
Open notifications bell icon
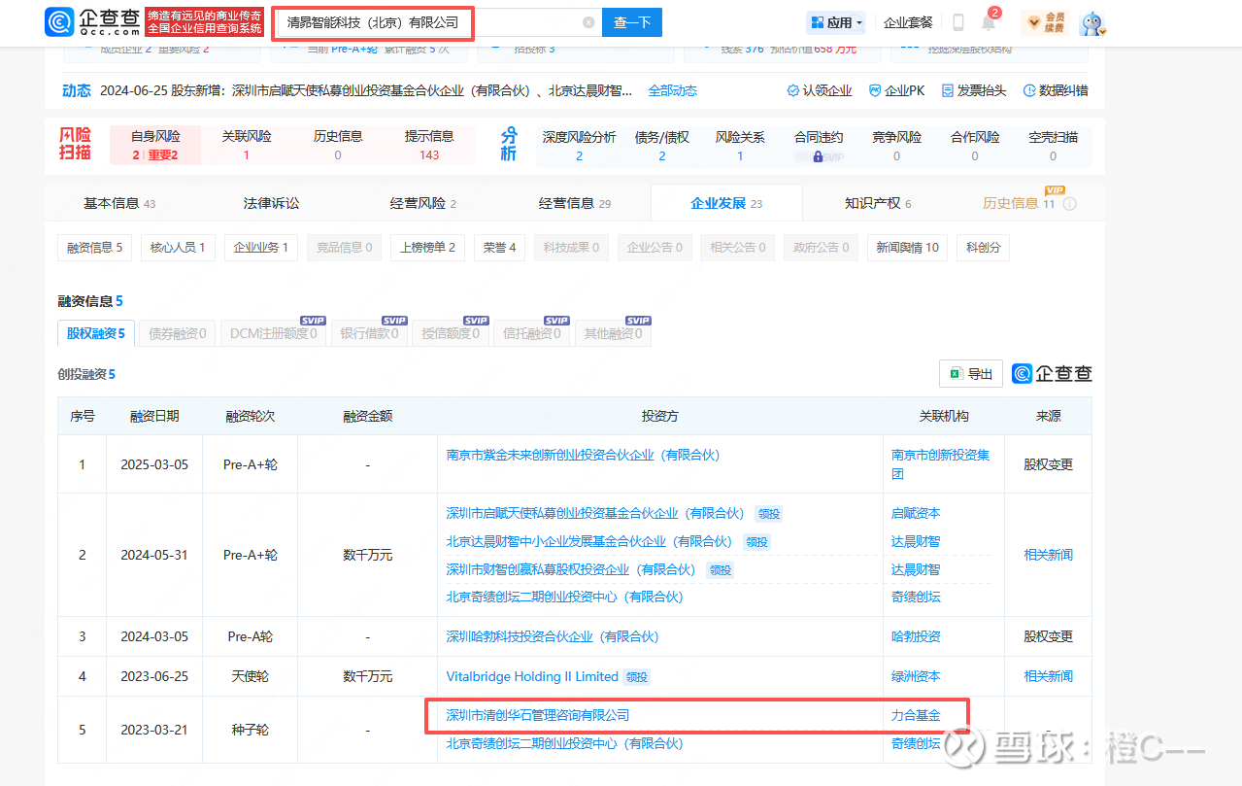tap(989, 22)
